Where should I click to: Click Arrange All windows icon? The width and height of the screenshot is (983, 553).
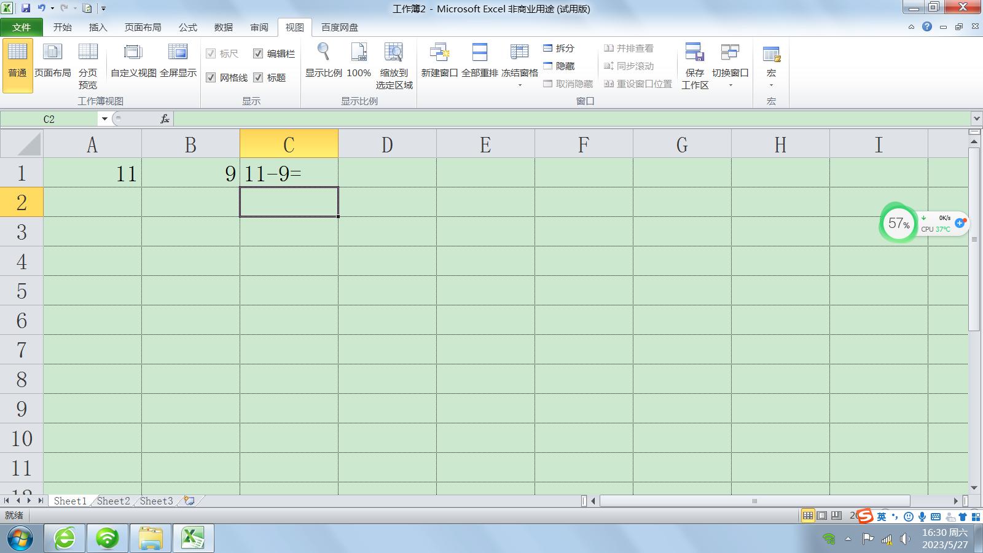coord(479,53)
